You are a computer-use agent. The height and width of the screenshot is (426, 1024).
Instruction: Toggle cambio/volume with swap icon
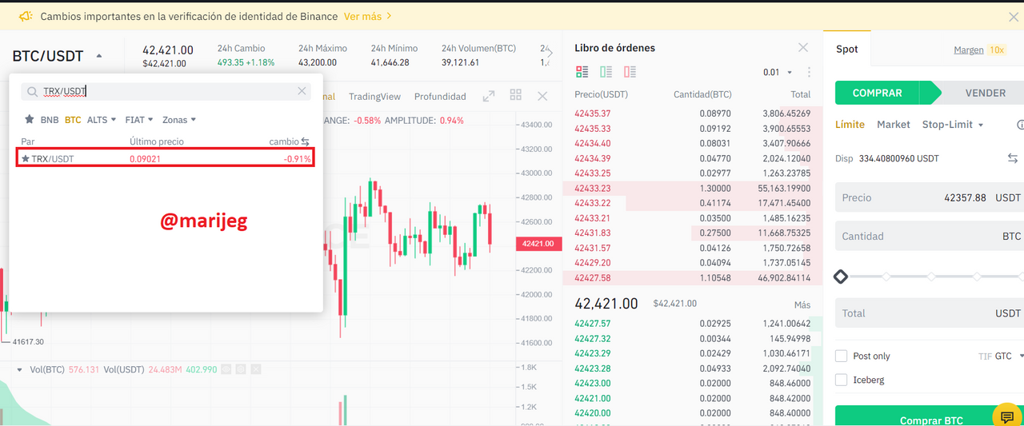pos(305,141)
